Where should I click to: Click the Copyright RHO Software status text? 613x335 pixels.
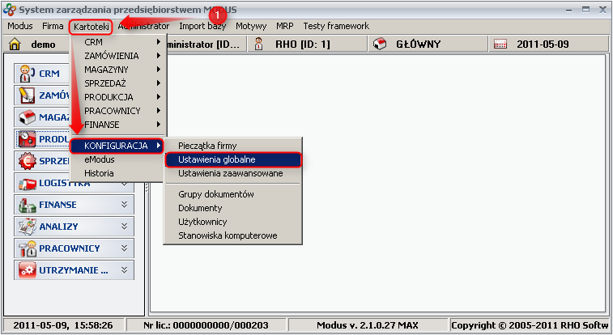(x=530, y=325)
